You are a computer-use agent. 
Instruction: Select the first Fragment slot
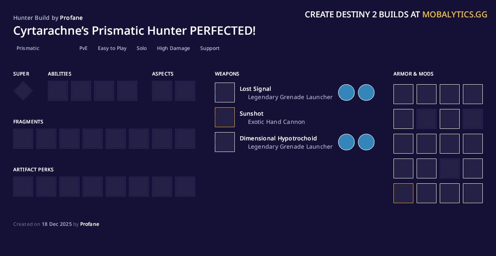[x=23, y=139]
